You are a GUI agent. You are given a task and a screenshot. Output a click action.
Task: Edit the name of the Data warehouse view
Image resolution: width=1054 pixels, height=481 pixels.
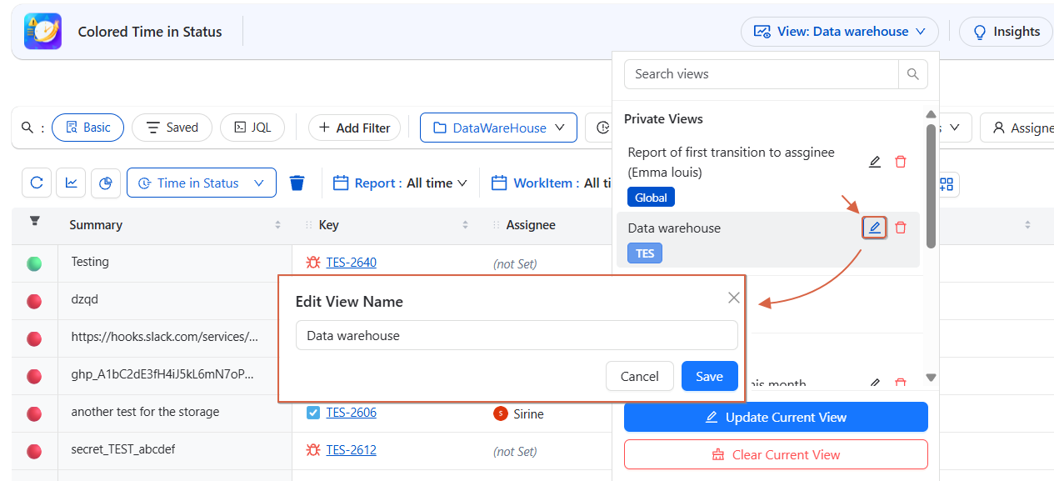874,228
